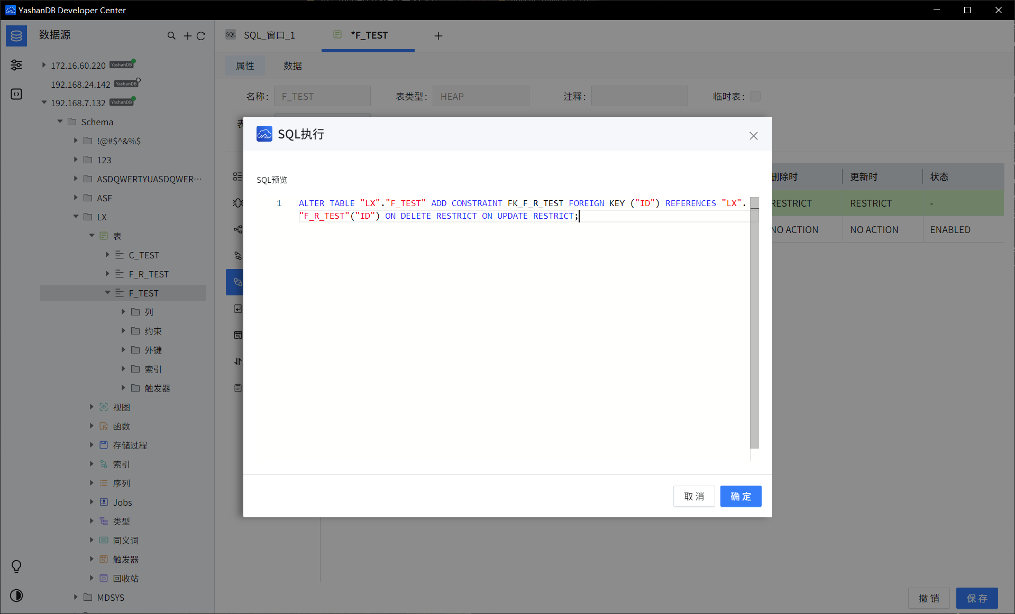Open the 数据 tab
Screen dimensions: 1015x614
click(x=292, y=66)
